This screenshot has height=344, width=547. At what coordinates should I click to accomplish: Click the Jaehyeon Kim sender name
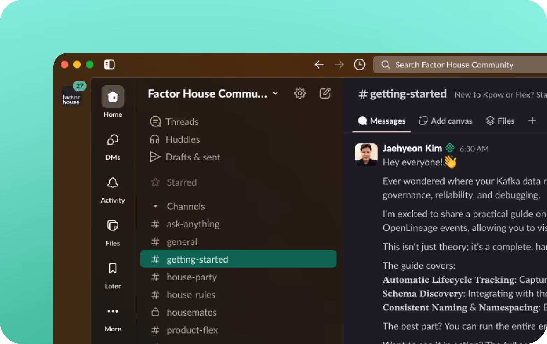point(412,148)
